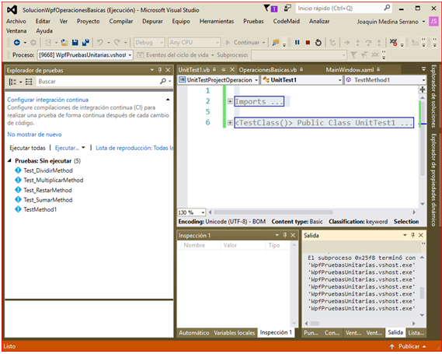This screenshot has width=442, height=354.
Task: Open the Explorador de soluciones side tab
Action: coord(433,96)
